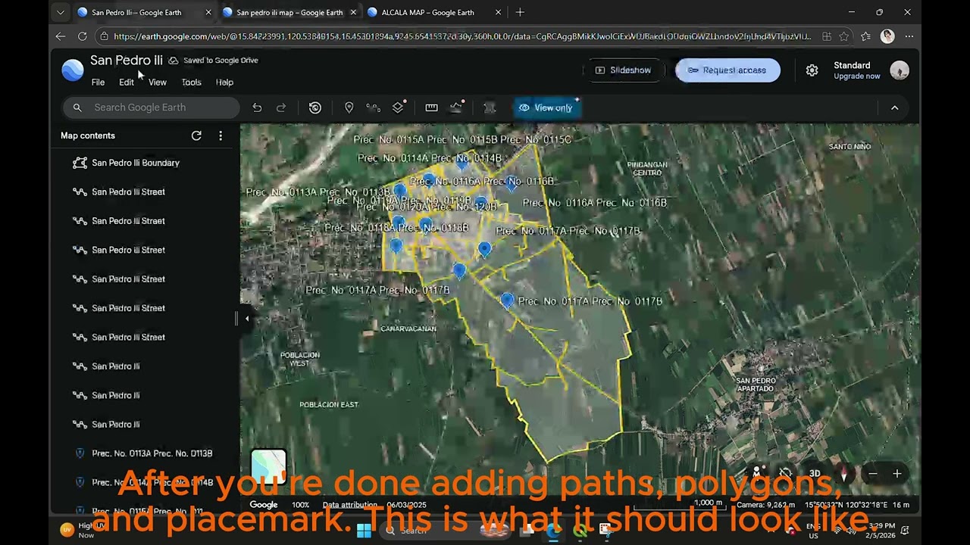Select the Add placemark pin tool
The image size is (970, 545).
(x=349, y=107)
